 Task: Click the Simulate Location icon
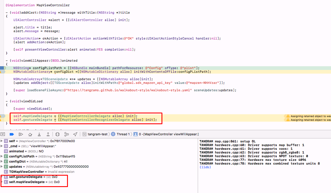click(75, 134)
